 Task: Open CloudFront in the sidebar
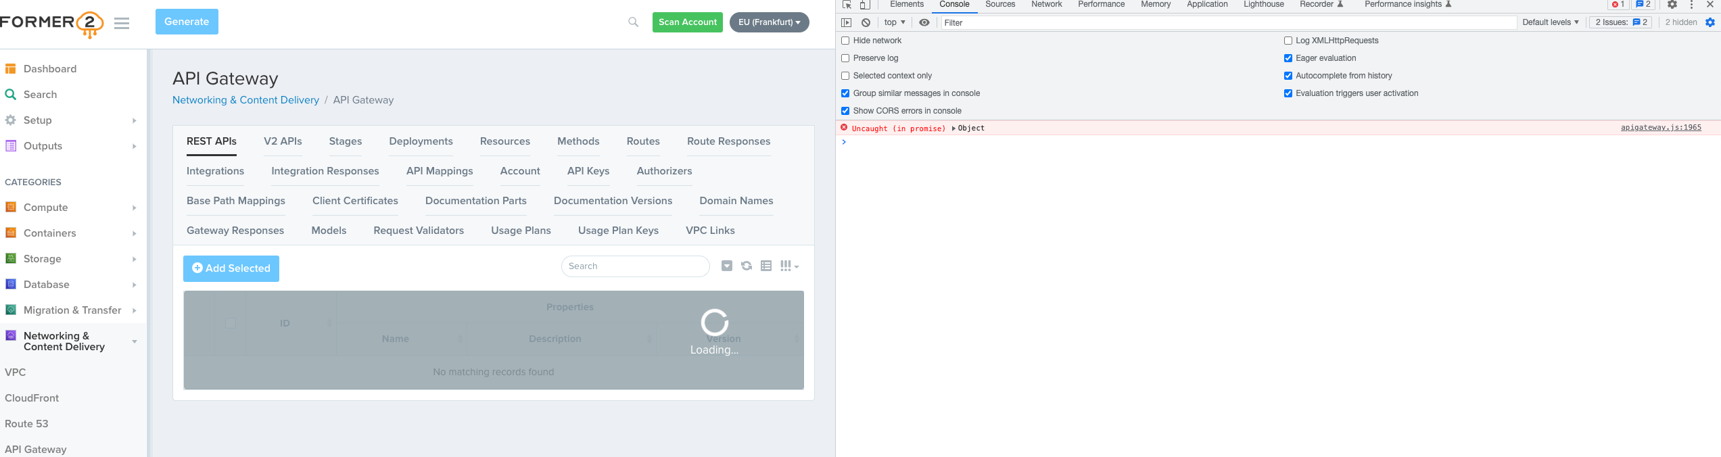tap(32, 398)
